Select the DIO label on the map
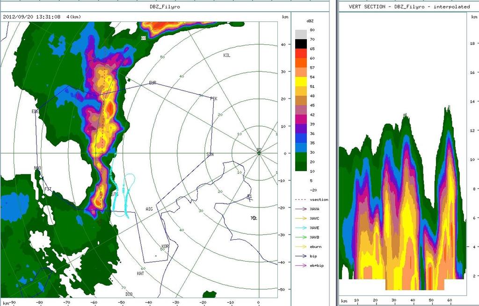Viewport: 479px width, 306px height. point(129,294)
